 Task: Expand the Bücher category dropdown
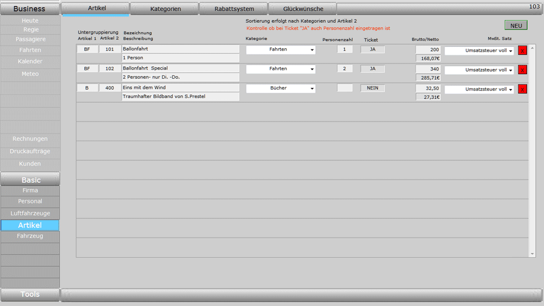[281, 88]
